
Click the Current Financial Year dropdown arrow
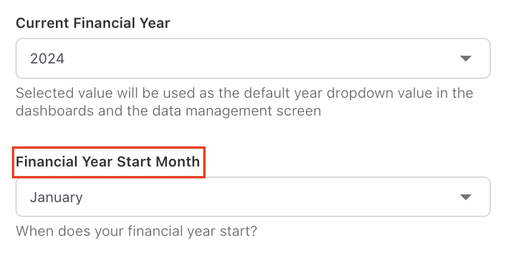[x=466, y=59]
